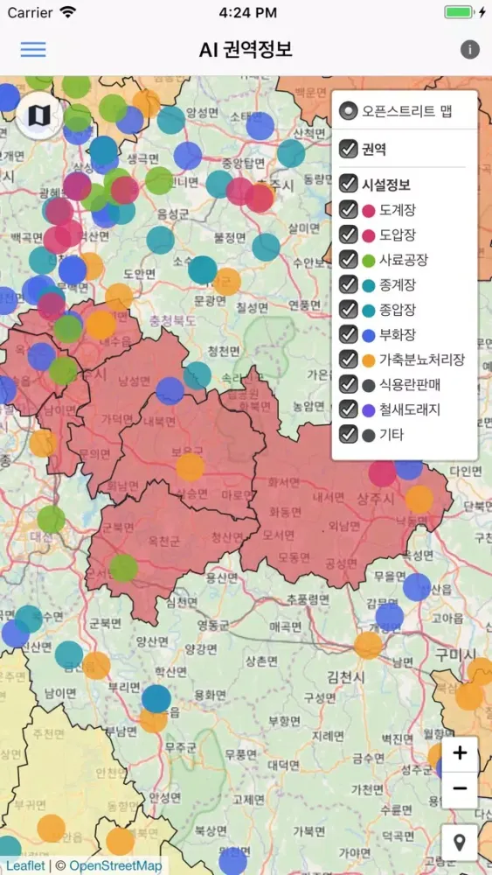Tap the 추풍령면 label on map
Screen dimensions: 492x875
[308, 600]
